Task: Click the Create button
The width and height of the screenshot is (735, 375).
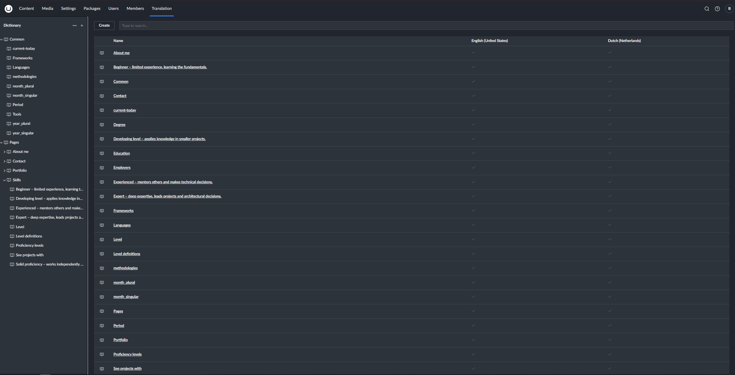Action: pos(104,25)
